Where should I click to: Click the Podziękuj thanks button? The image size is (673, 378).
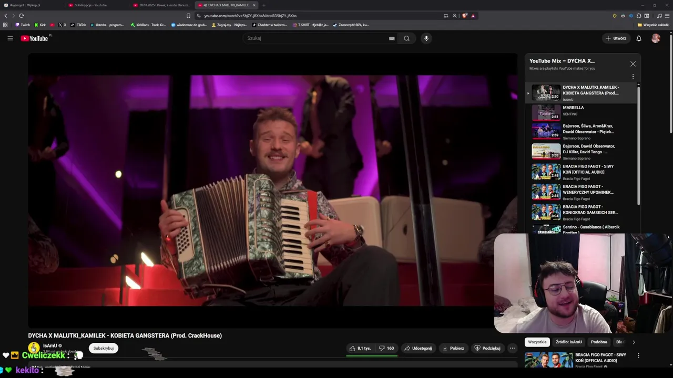point(487,348)
